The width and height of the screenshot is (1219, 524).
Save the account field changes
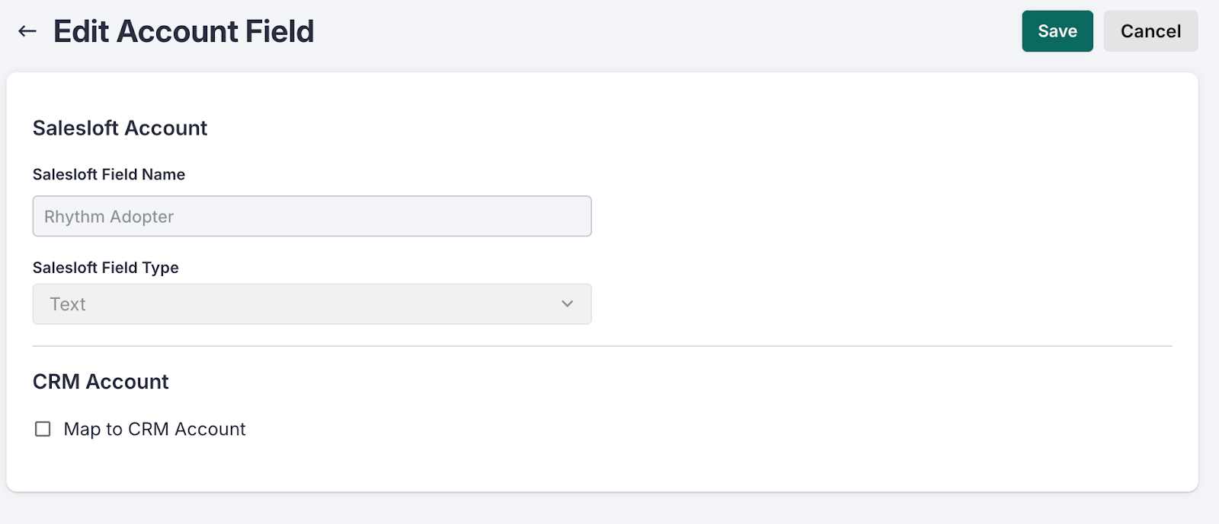(1057, 31)
